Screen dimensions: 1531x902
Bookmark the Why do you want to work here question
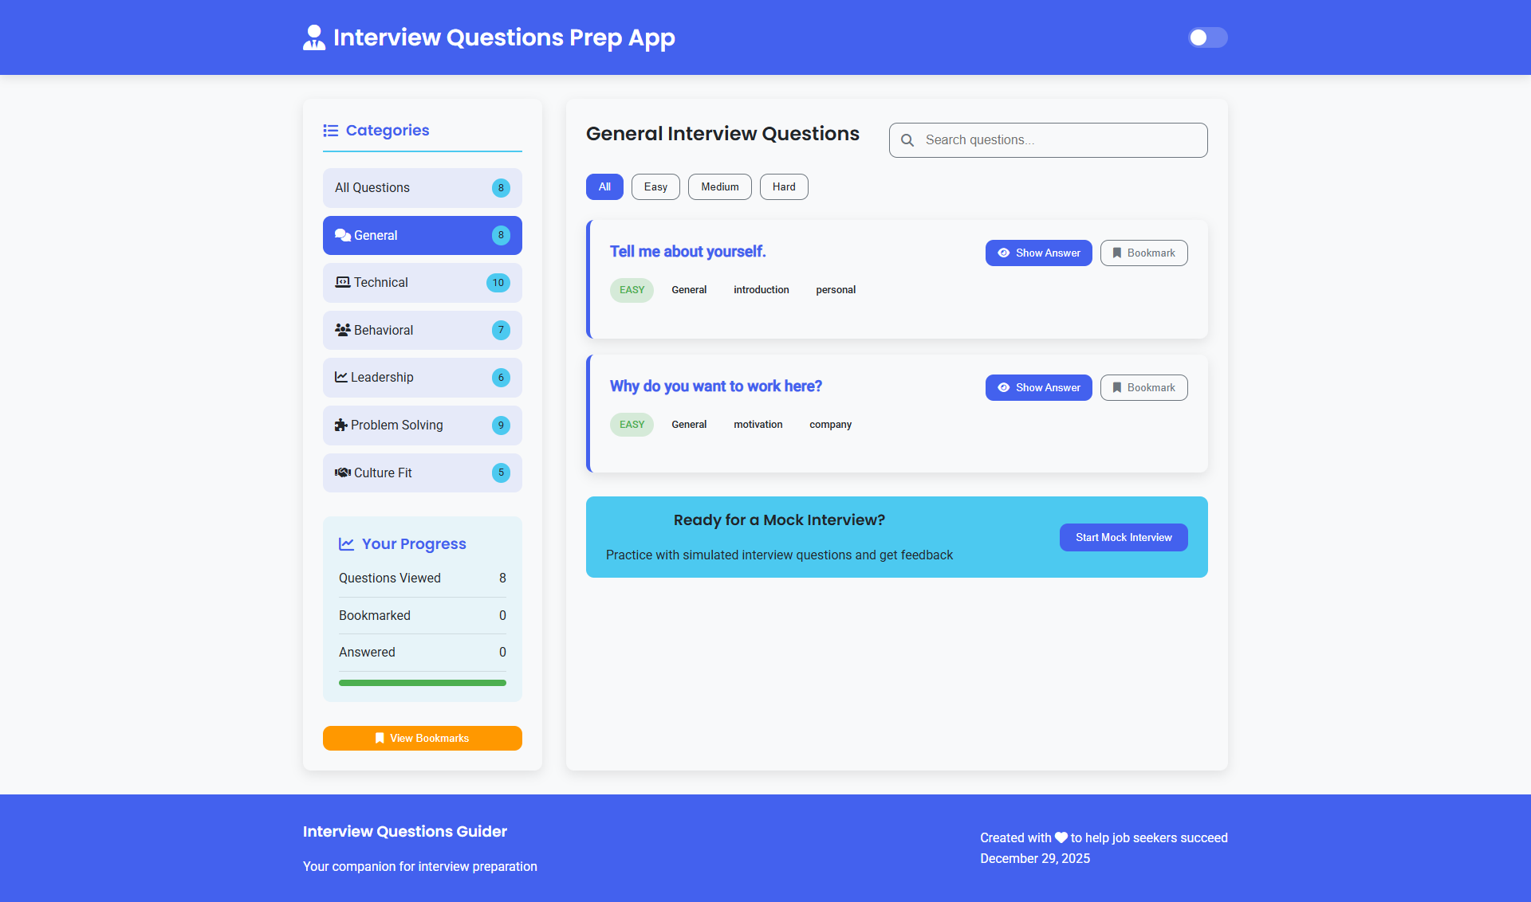pyautogui.click(x=1143, y=387)
